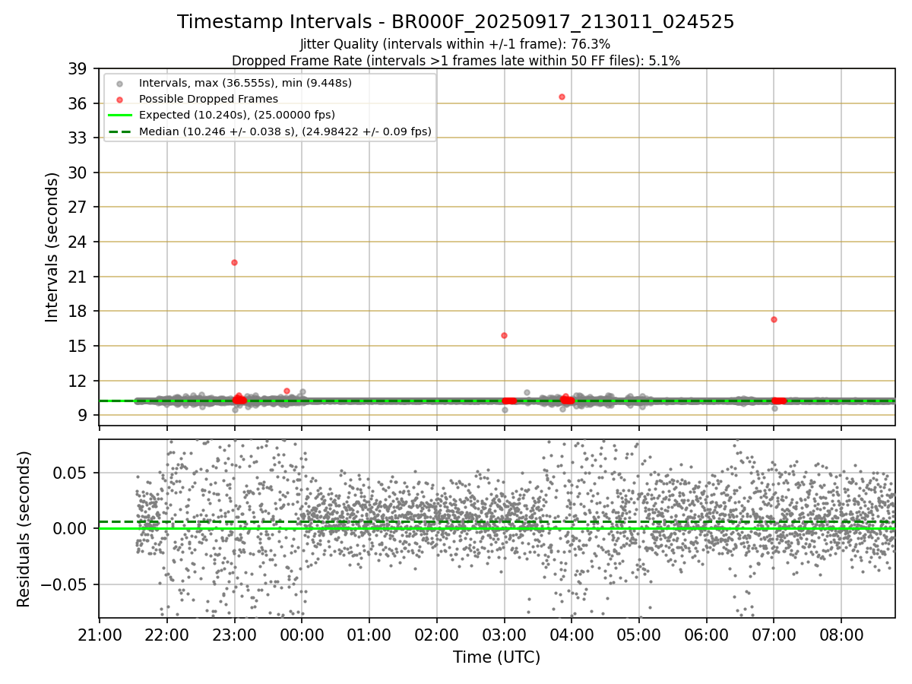Viewport: 912px width, 684px height.
Task: Click the 12 y-axis tick label
Action: [x=78, y=381]
